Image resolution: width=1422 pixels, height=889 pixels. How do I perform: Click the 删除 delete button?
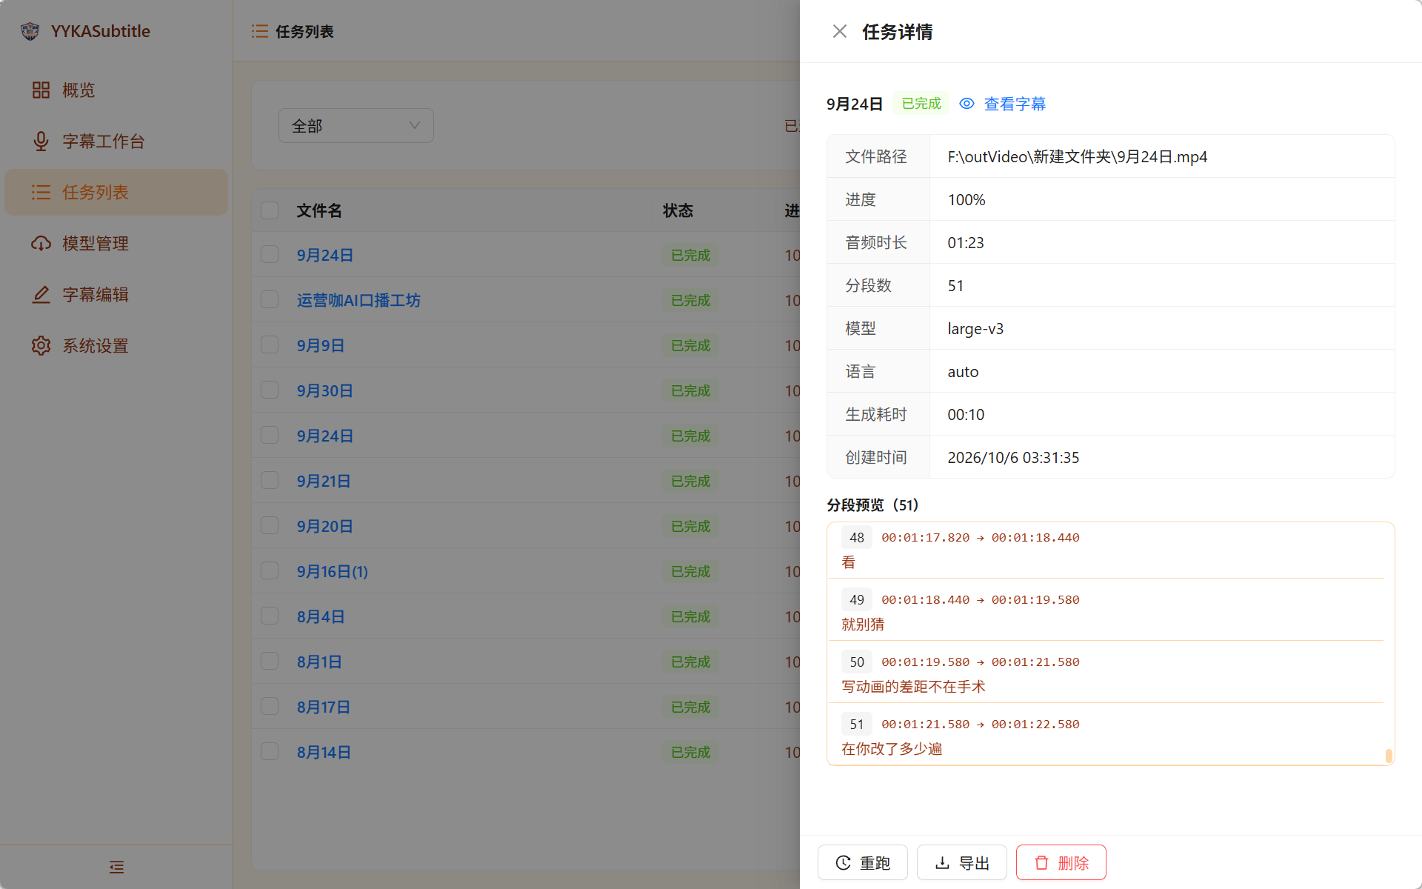click(x=1061, y=862)
